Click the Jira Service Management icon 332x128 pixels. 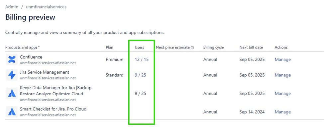(12, 75)
